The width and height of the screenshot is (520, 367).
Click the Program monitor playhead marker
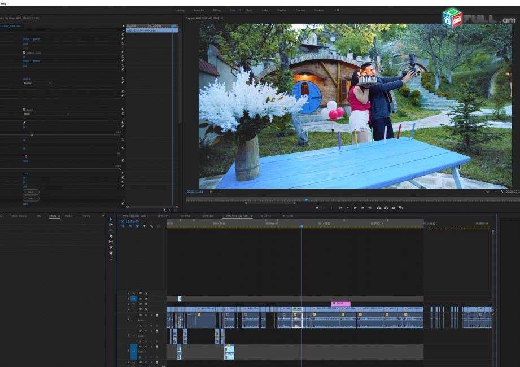(x=306, y=199)
